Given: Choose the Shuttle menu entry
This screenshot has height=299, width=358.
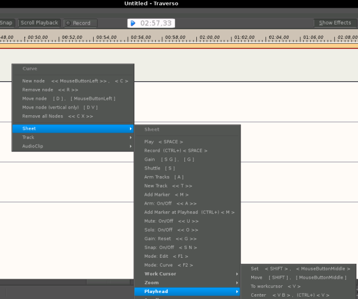Looking at the screenshot, I should coord(187,168).
